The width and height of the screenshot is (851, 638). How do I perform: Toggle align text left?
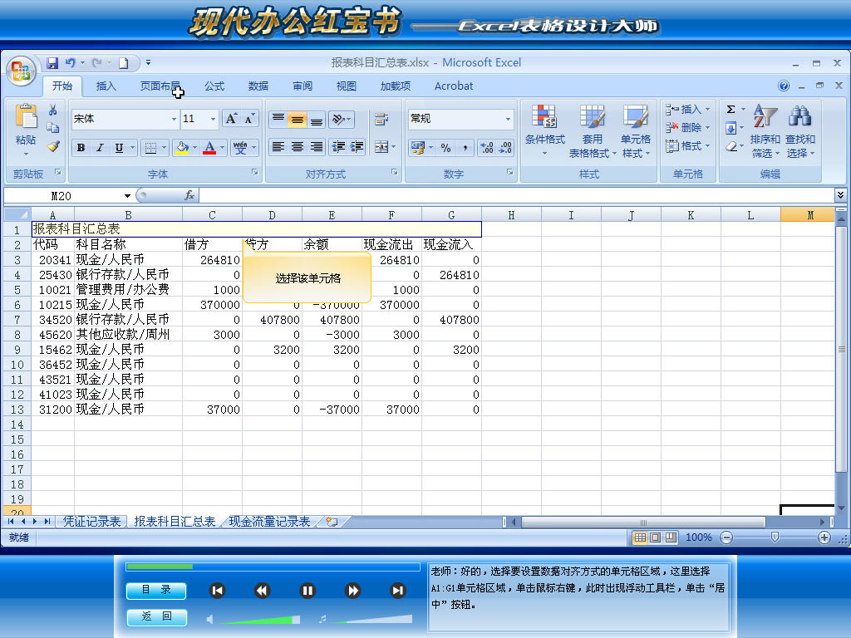[x=278, y=146]
